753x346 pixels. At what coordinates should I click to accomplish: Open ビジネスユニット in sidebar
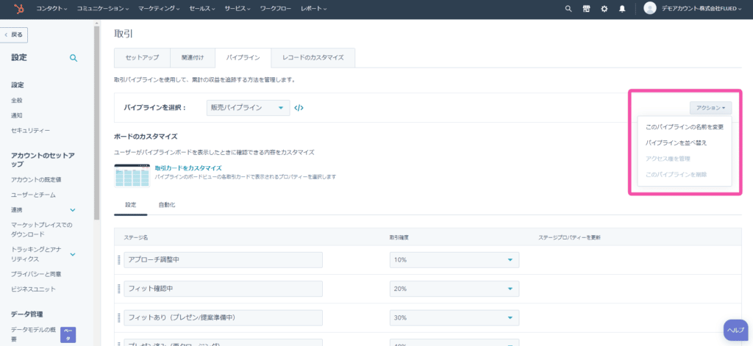click(x=33, y=289)
